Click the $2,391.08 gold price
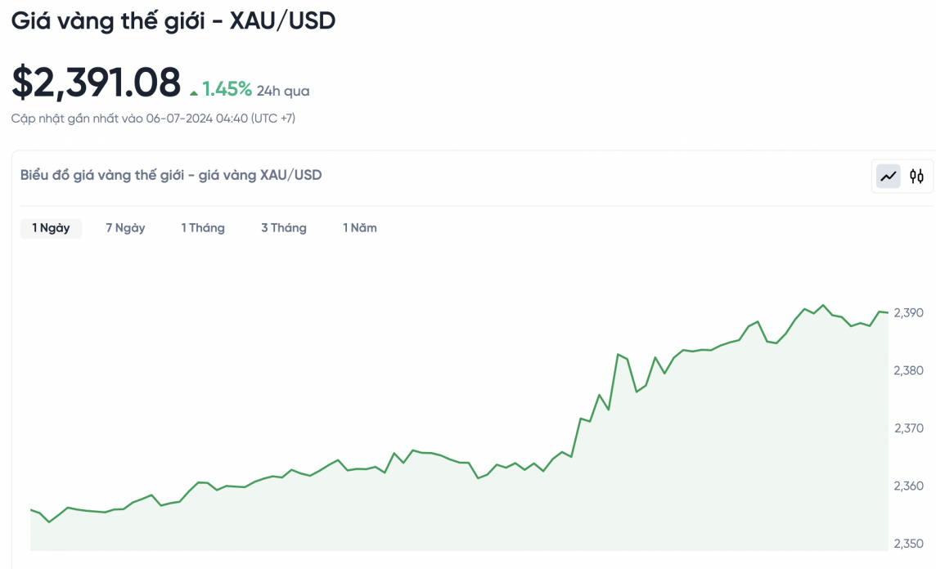The height and width of the screenshot is (569, 936). click(x=96, y=83)
